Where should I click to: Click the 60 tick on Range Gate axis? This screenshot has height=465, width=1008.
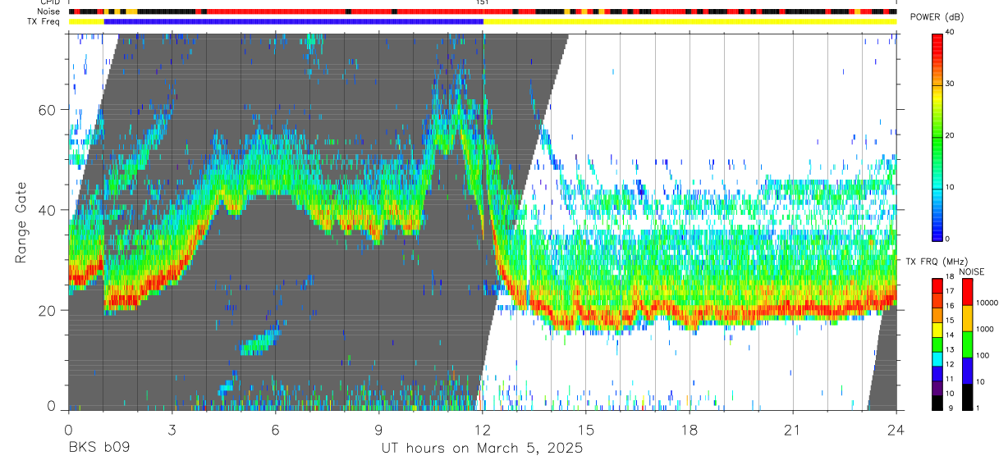tap(50, 110)
